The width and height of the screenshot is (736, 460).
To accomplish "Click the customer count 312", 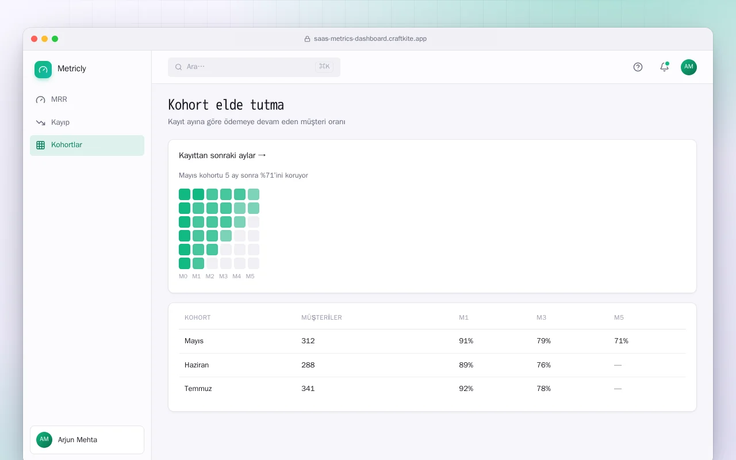I will click(x=308, y=341).
